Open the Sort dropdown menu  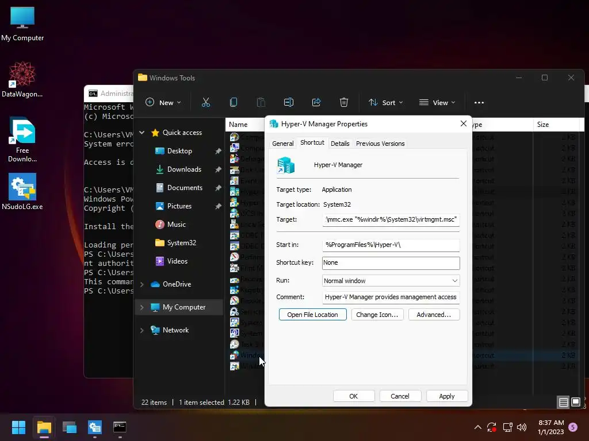(386, 102)
